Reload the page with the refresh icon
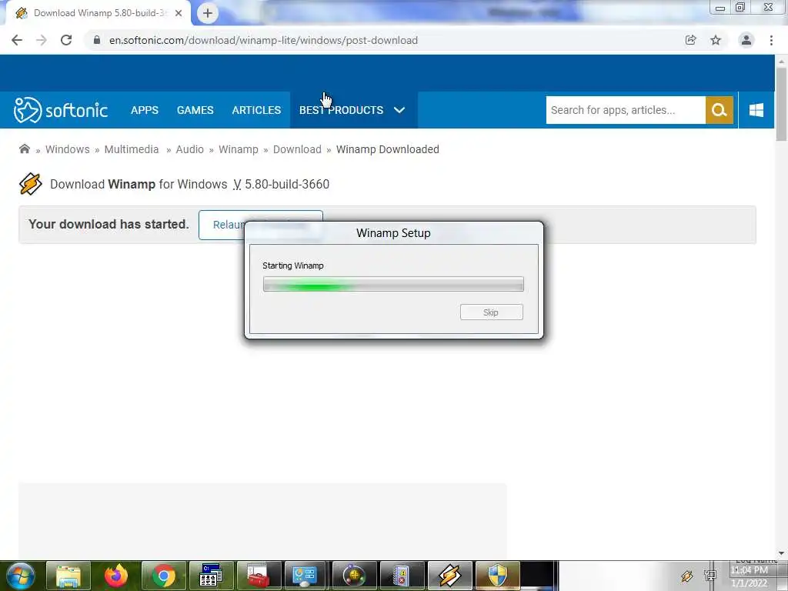 [66, 40]
